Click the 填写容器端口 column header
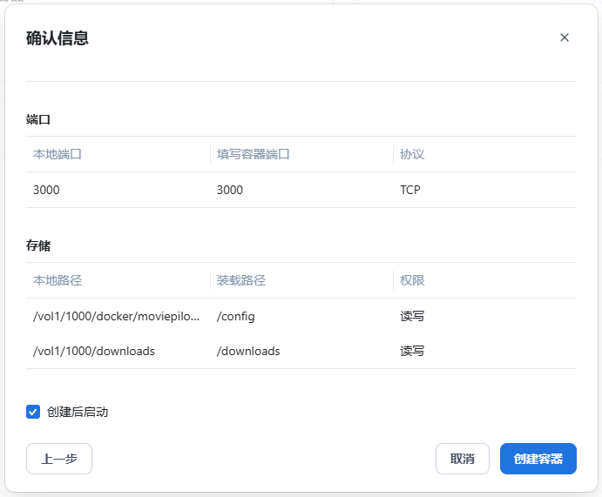The image size is (602, 497). coord(253,154)
